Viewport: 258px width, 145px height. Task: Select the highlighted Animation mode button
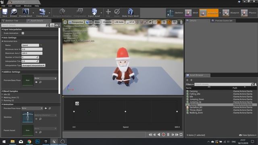[x=209, y=13]
